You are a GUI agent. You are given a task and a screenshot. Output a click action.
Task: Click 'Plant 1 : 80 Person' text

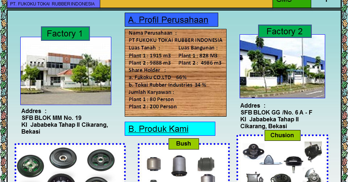151,100
